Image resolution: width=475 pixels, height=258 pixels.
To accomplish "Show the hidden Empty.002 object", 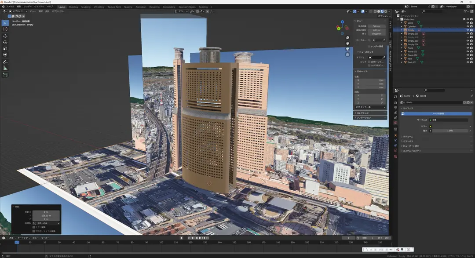I will point(468,37).
